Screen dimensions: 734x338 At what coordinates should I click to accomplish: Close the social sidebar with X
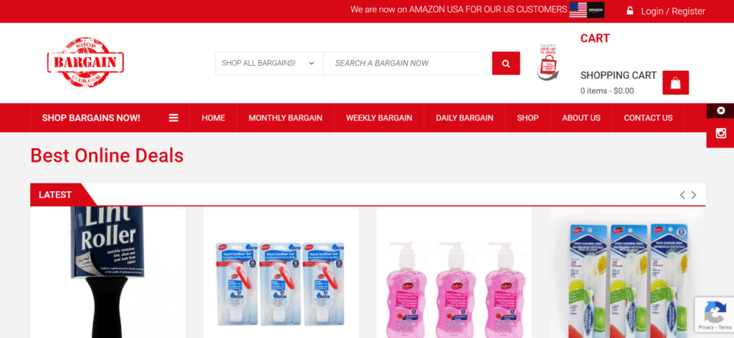tap(720, 111)
